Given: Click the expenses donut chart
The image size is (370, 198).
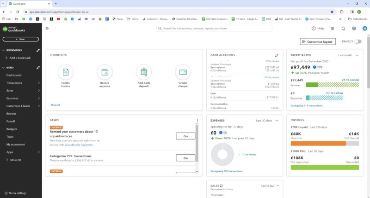Looking at the screenshot, I should point(222,155).
